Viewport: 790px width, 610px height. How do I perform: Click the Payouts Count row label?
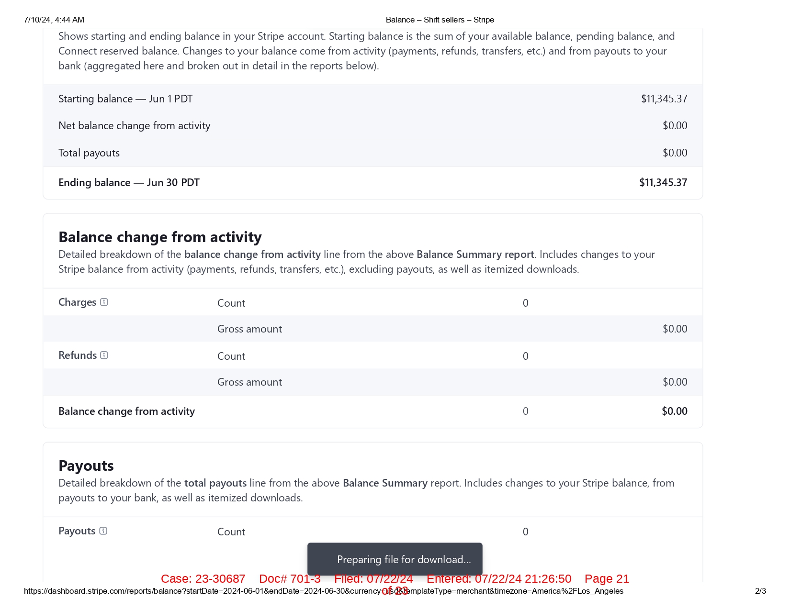click(231, 532)
